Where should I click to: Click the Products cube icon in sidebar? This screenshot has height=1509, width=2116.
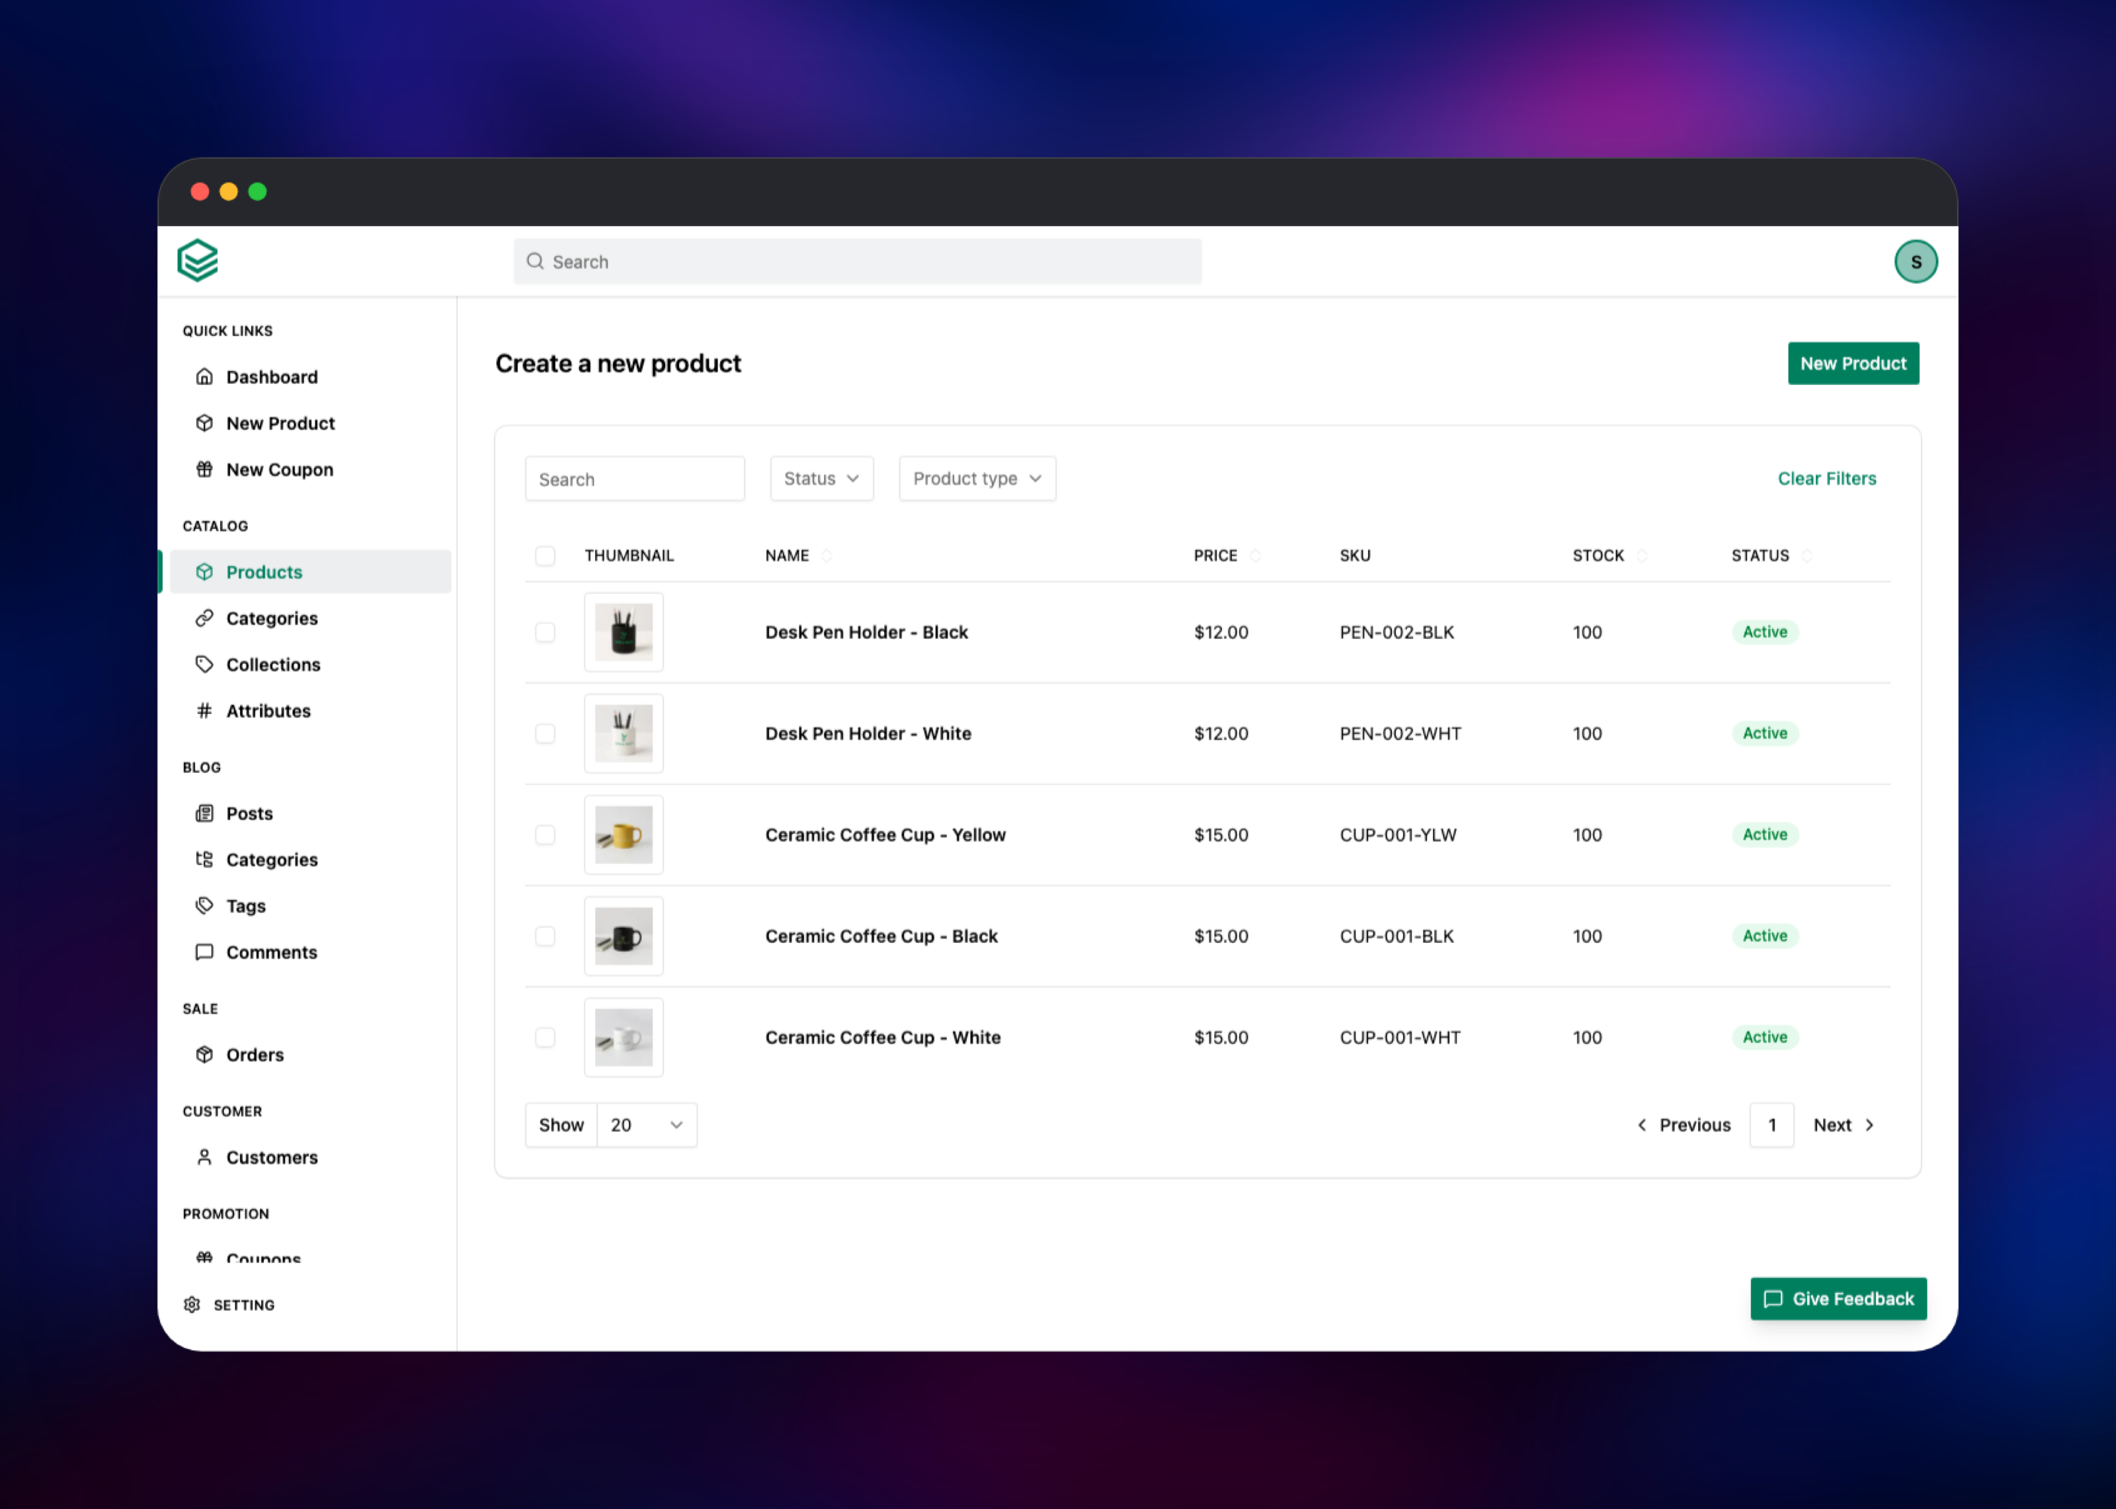click(x=204, y=571)
